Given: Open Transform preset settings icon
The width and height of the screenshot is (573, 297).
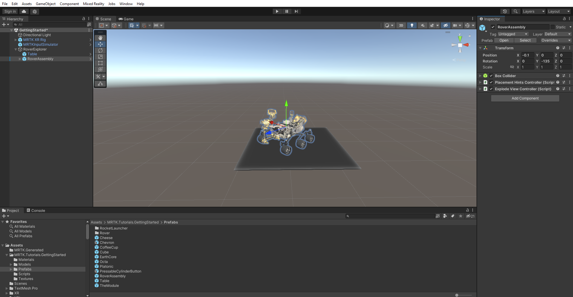Looking at the screenshot, I should point(564,48).
